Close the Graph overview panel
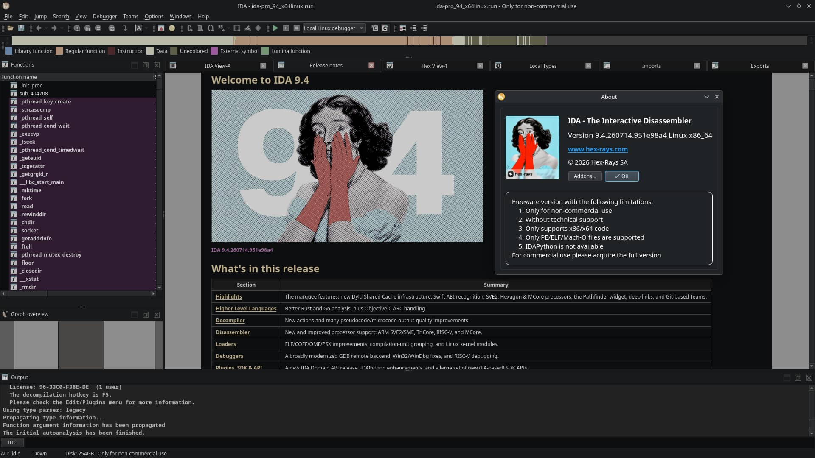Screen dimensions: 815x458 157,314
